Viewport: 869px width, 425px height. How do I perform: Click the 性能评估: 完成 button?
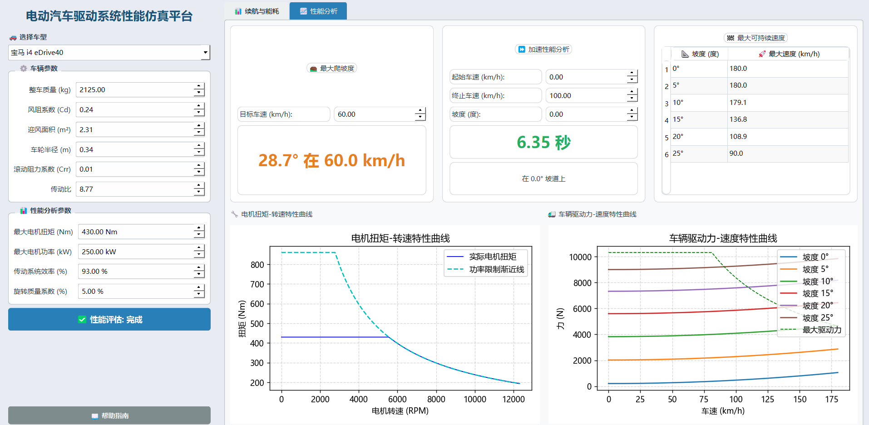pos(109,320)
